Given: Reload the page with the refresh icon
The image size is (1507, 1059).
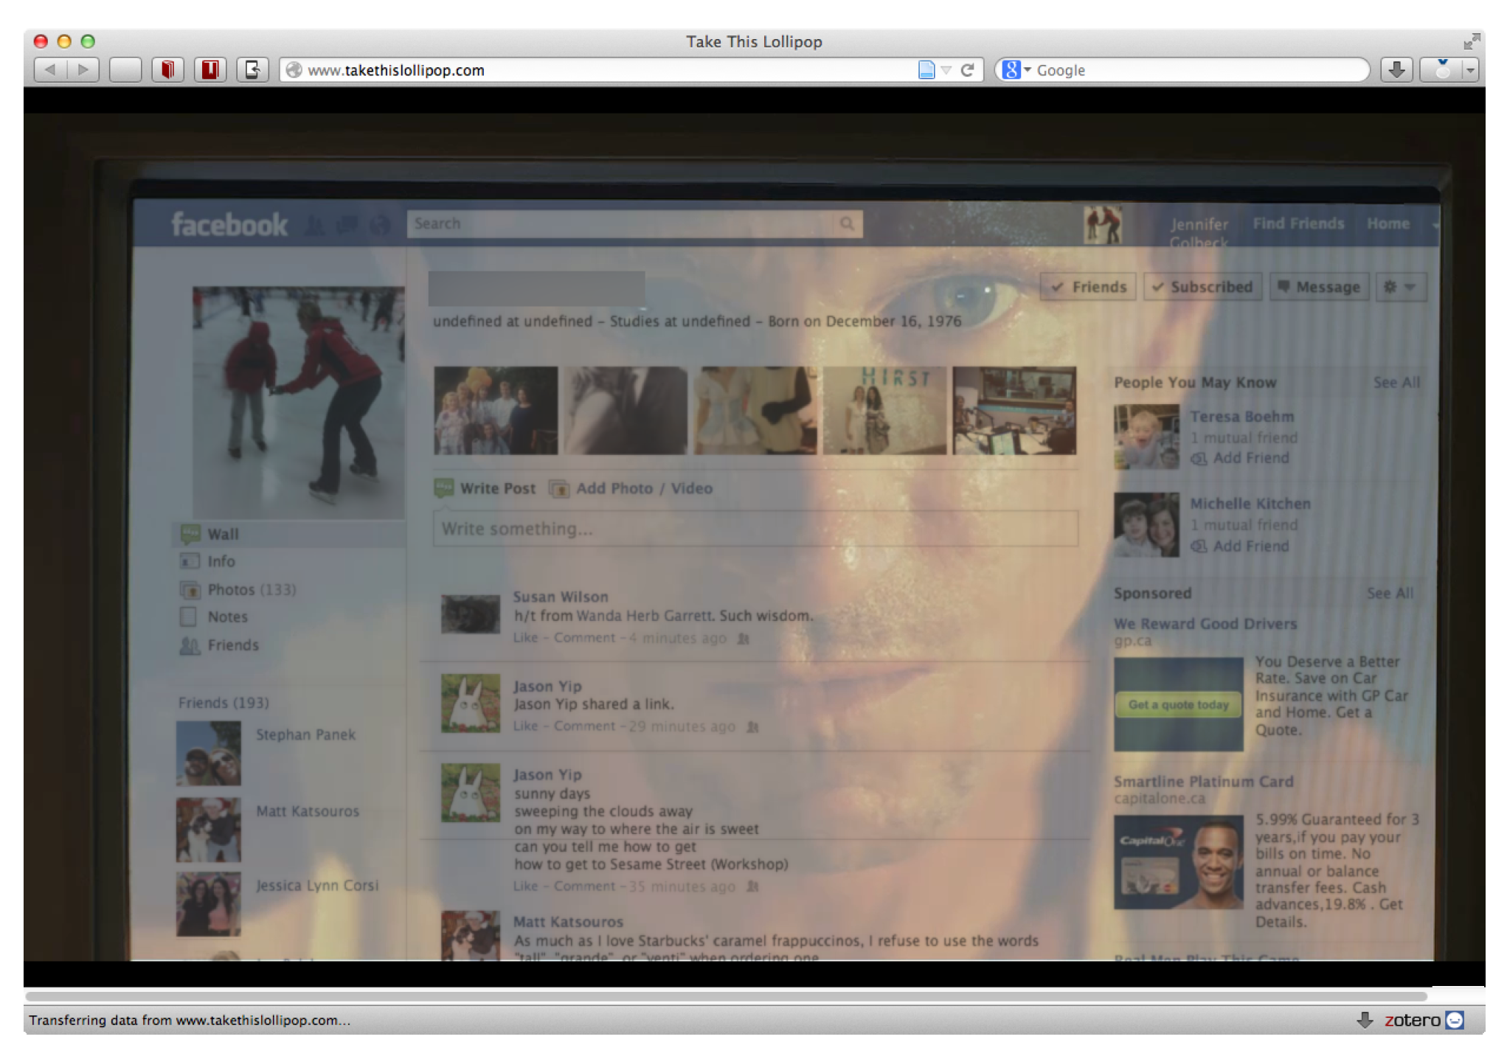Looking at the screenshot, I should pos(968,70).
